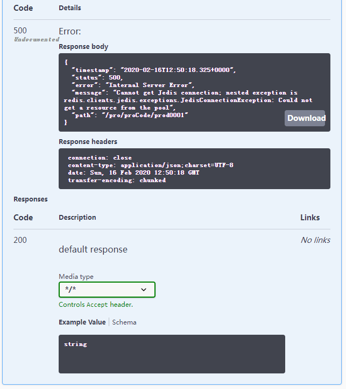Click the path value /pro/proCode/prod0001
This screenshot has height=389, width=346.
(x=145, y=115)
